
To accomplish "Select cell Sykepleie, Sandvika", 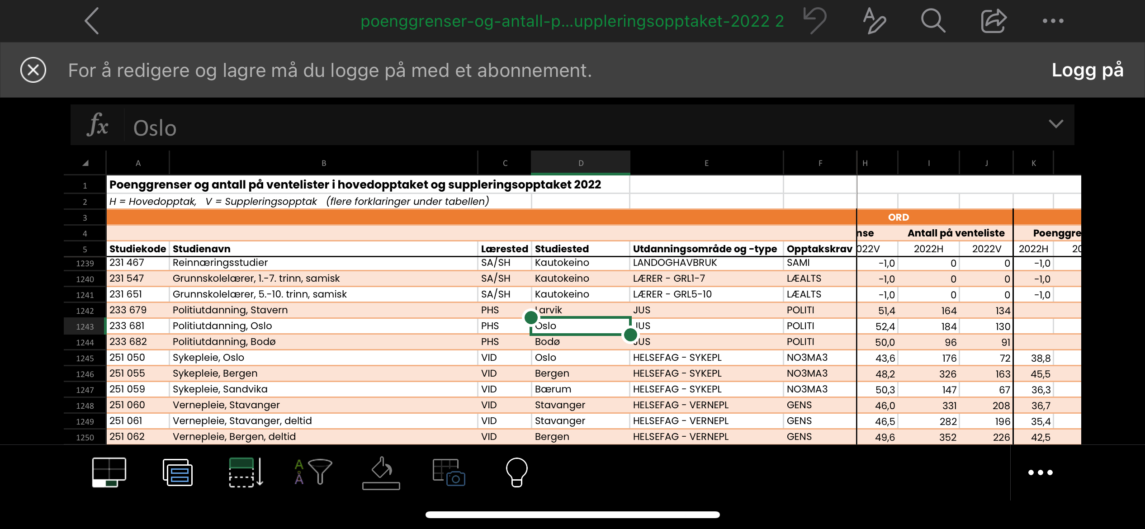I will [324, 389].
